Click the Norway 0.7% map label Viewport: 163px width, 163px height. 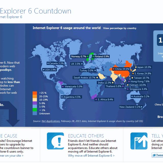click(79, 57)
